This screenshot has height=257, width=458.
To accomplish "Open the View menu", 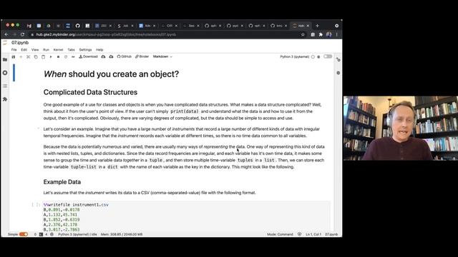I will [35, 50].
